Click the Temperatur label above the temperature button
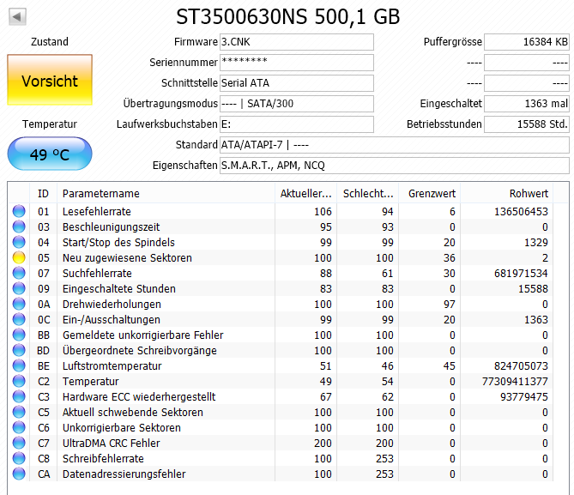The height and width of the screenshot is (495, 574). (x=50, y=124)
